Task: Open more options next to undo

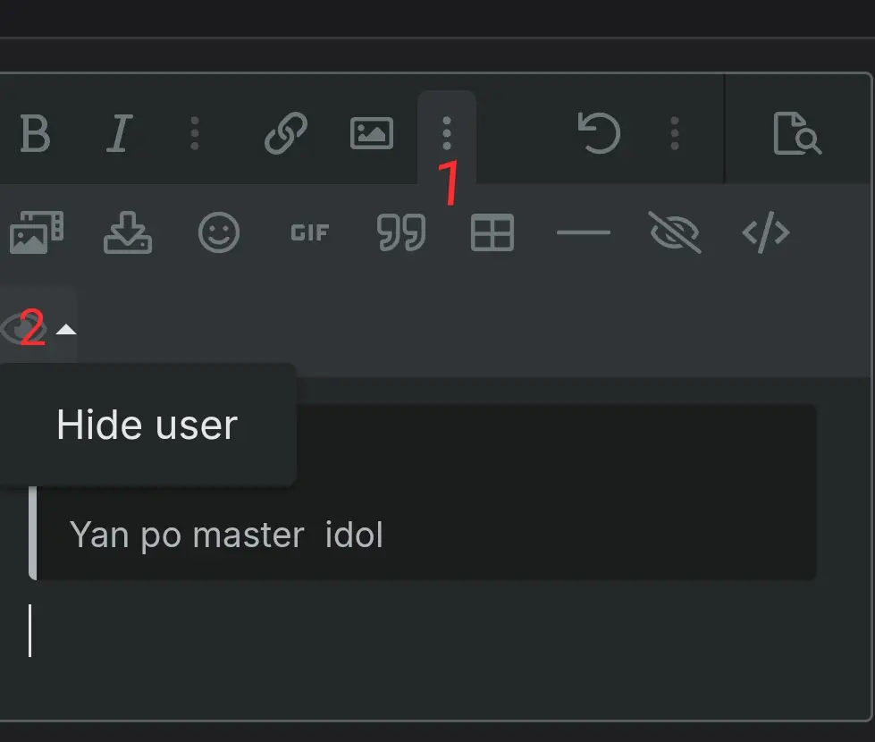Action: (x=674, y=133)
